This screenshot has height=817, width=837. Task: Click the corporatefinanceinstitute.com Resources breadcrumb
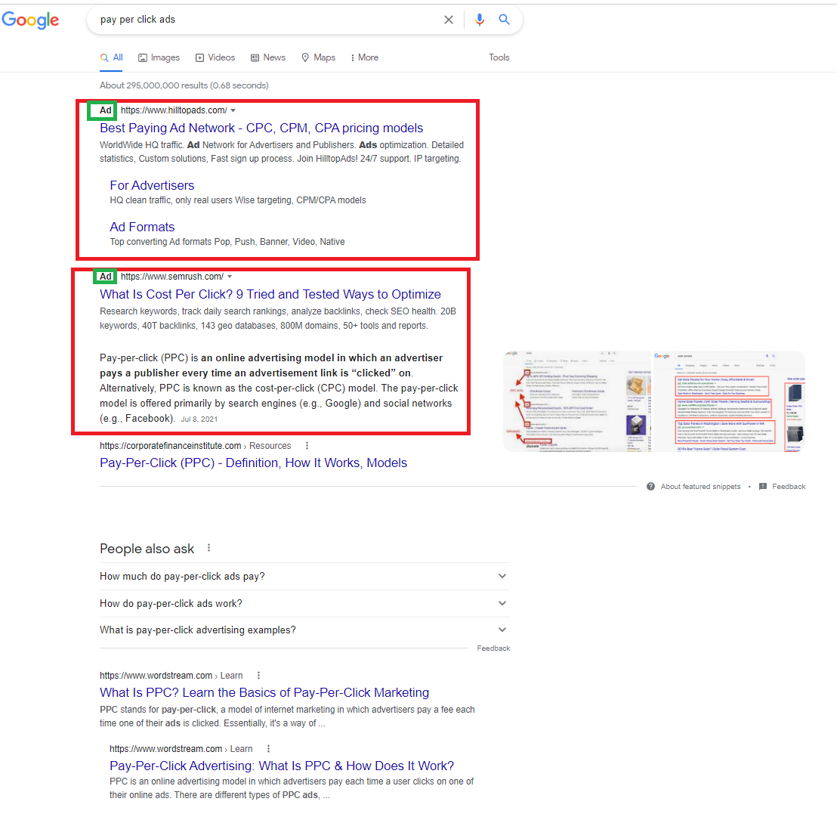196,446
